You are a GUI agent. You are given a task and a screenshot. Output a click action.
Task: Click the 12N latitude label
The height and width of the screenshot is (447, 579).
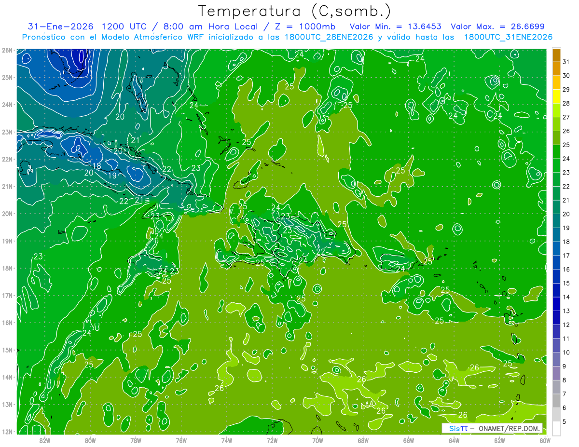point(7,432)
